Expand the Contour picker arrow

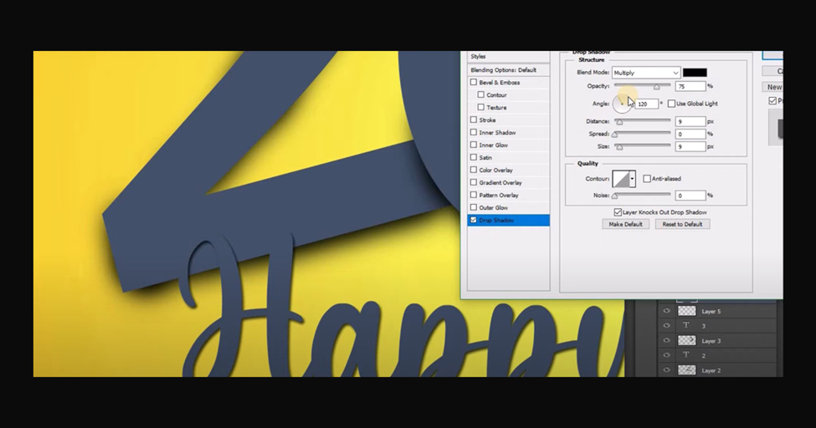click(633, 179)
